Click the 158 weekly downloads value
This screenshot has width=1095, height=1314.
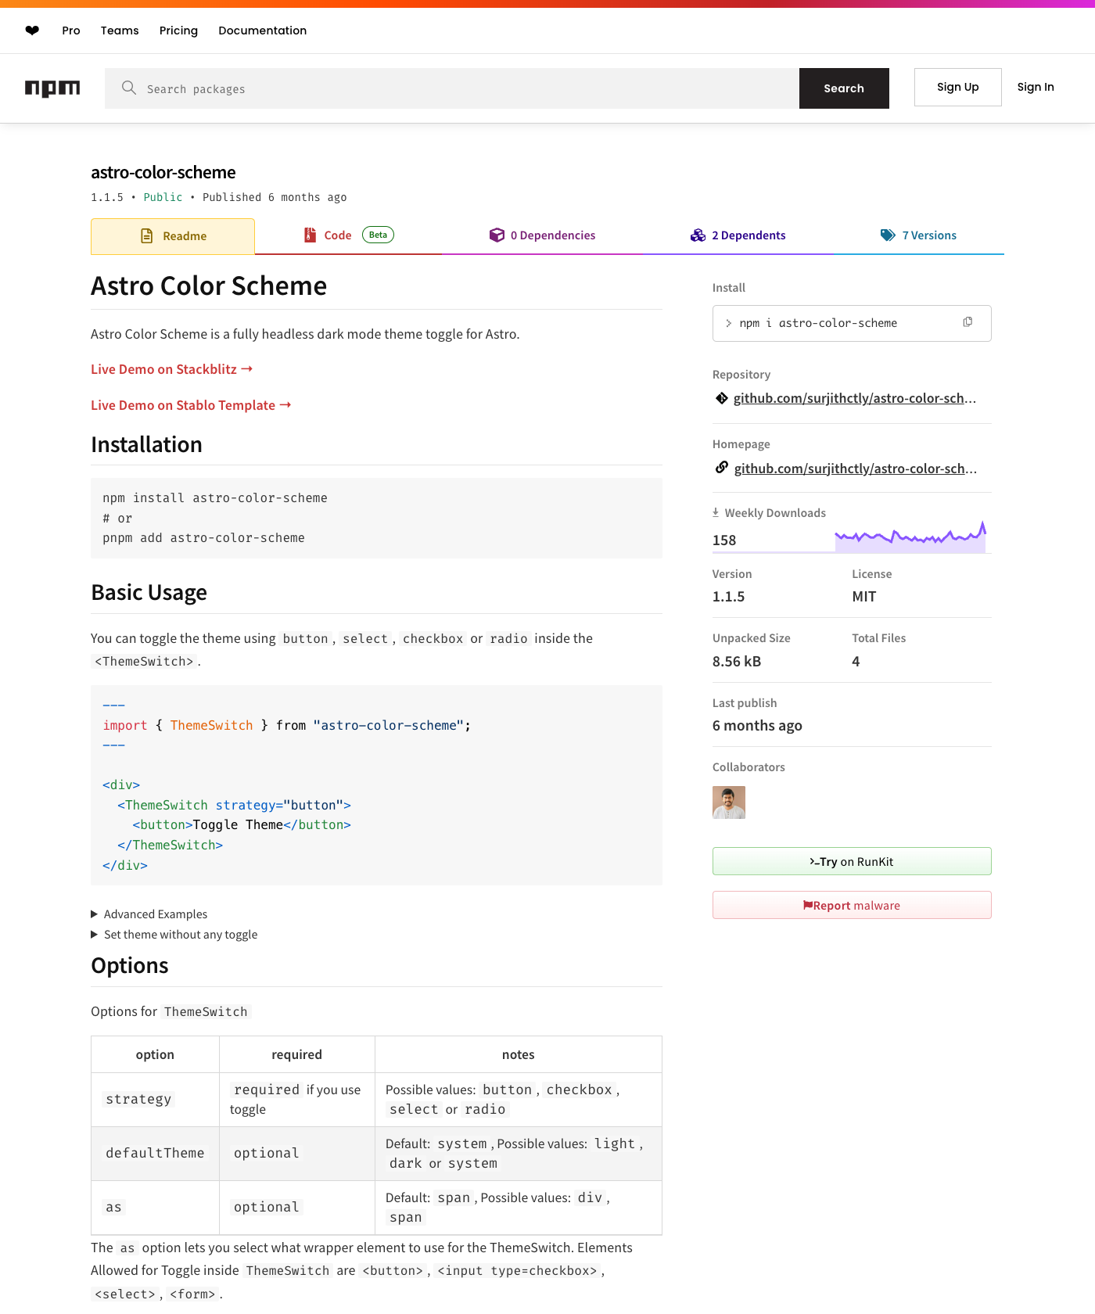(724, 540)
